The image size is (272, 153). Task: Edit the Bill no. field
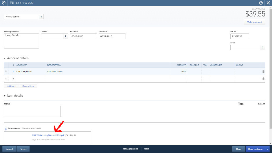[x=240, y=36]
